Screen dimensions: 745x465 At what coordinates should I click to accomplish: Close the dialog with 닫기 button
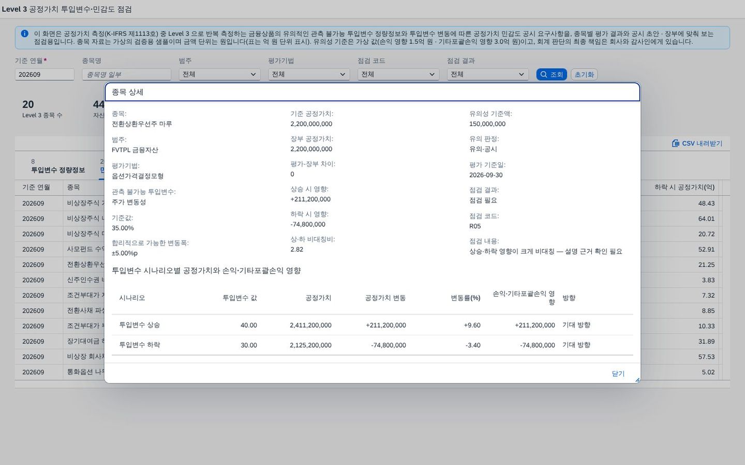point(618,374)
